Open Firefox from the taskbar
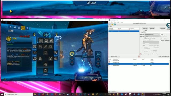The width and height of the screenshot is (171, 96). (43, 94)
